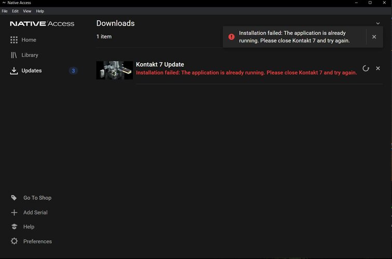Screen dimensions: 392x259
Task: Open the Library section label
Action: coord(30,55)
